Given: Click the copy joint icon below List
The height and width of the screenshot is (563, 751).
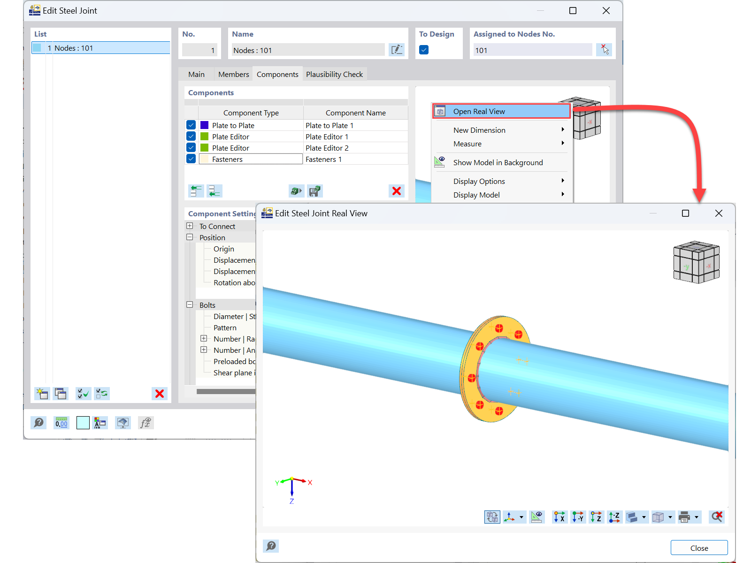Looking at the screenshot, I should pyautogui.click(x=61, y=393).
